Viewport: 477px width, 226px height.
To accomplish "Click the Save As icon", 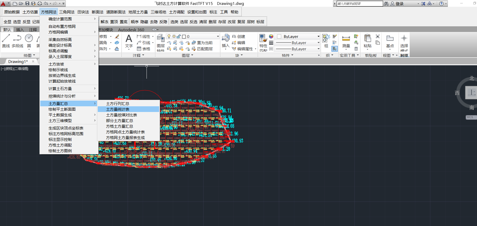I will (x=33, y=4).
